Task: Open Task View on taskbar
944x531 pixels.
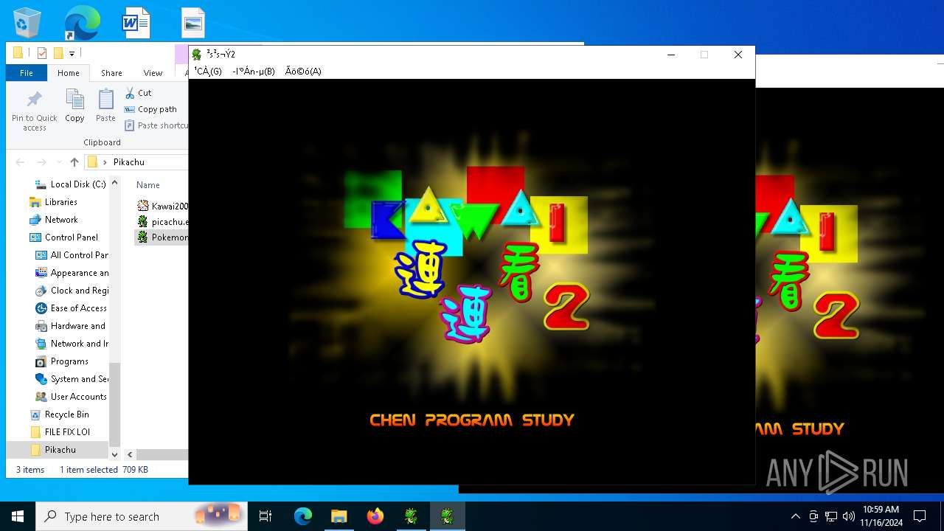Action: point(265,516)
